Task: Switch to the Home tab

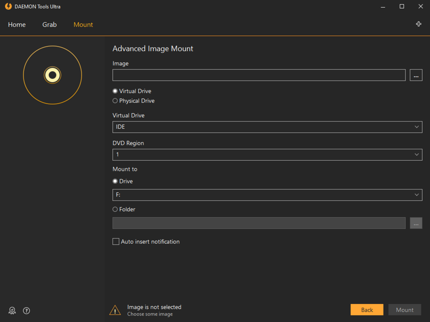Action: point(17,24)
